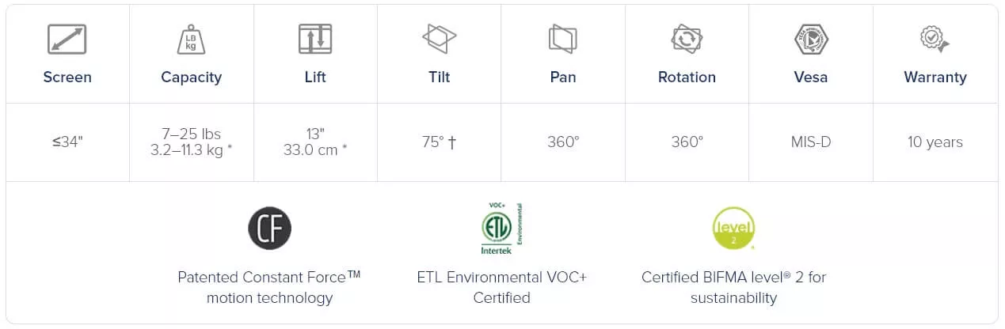This screenshot has height=329, width=1005.
Task: Click the Vesa hexagon icon
Action: tap(811, 40)
